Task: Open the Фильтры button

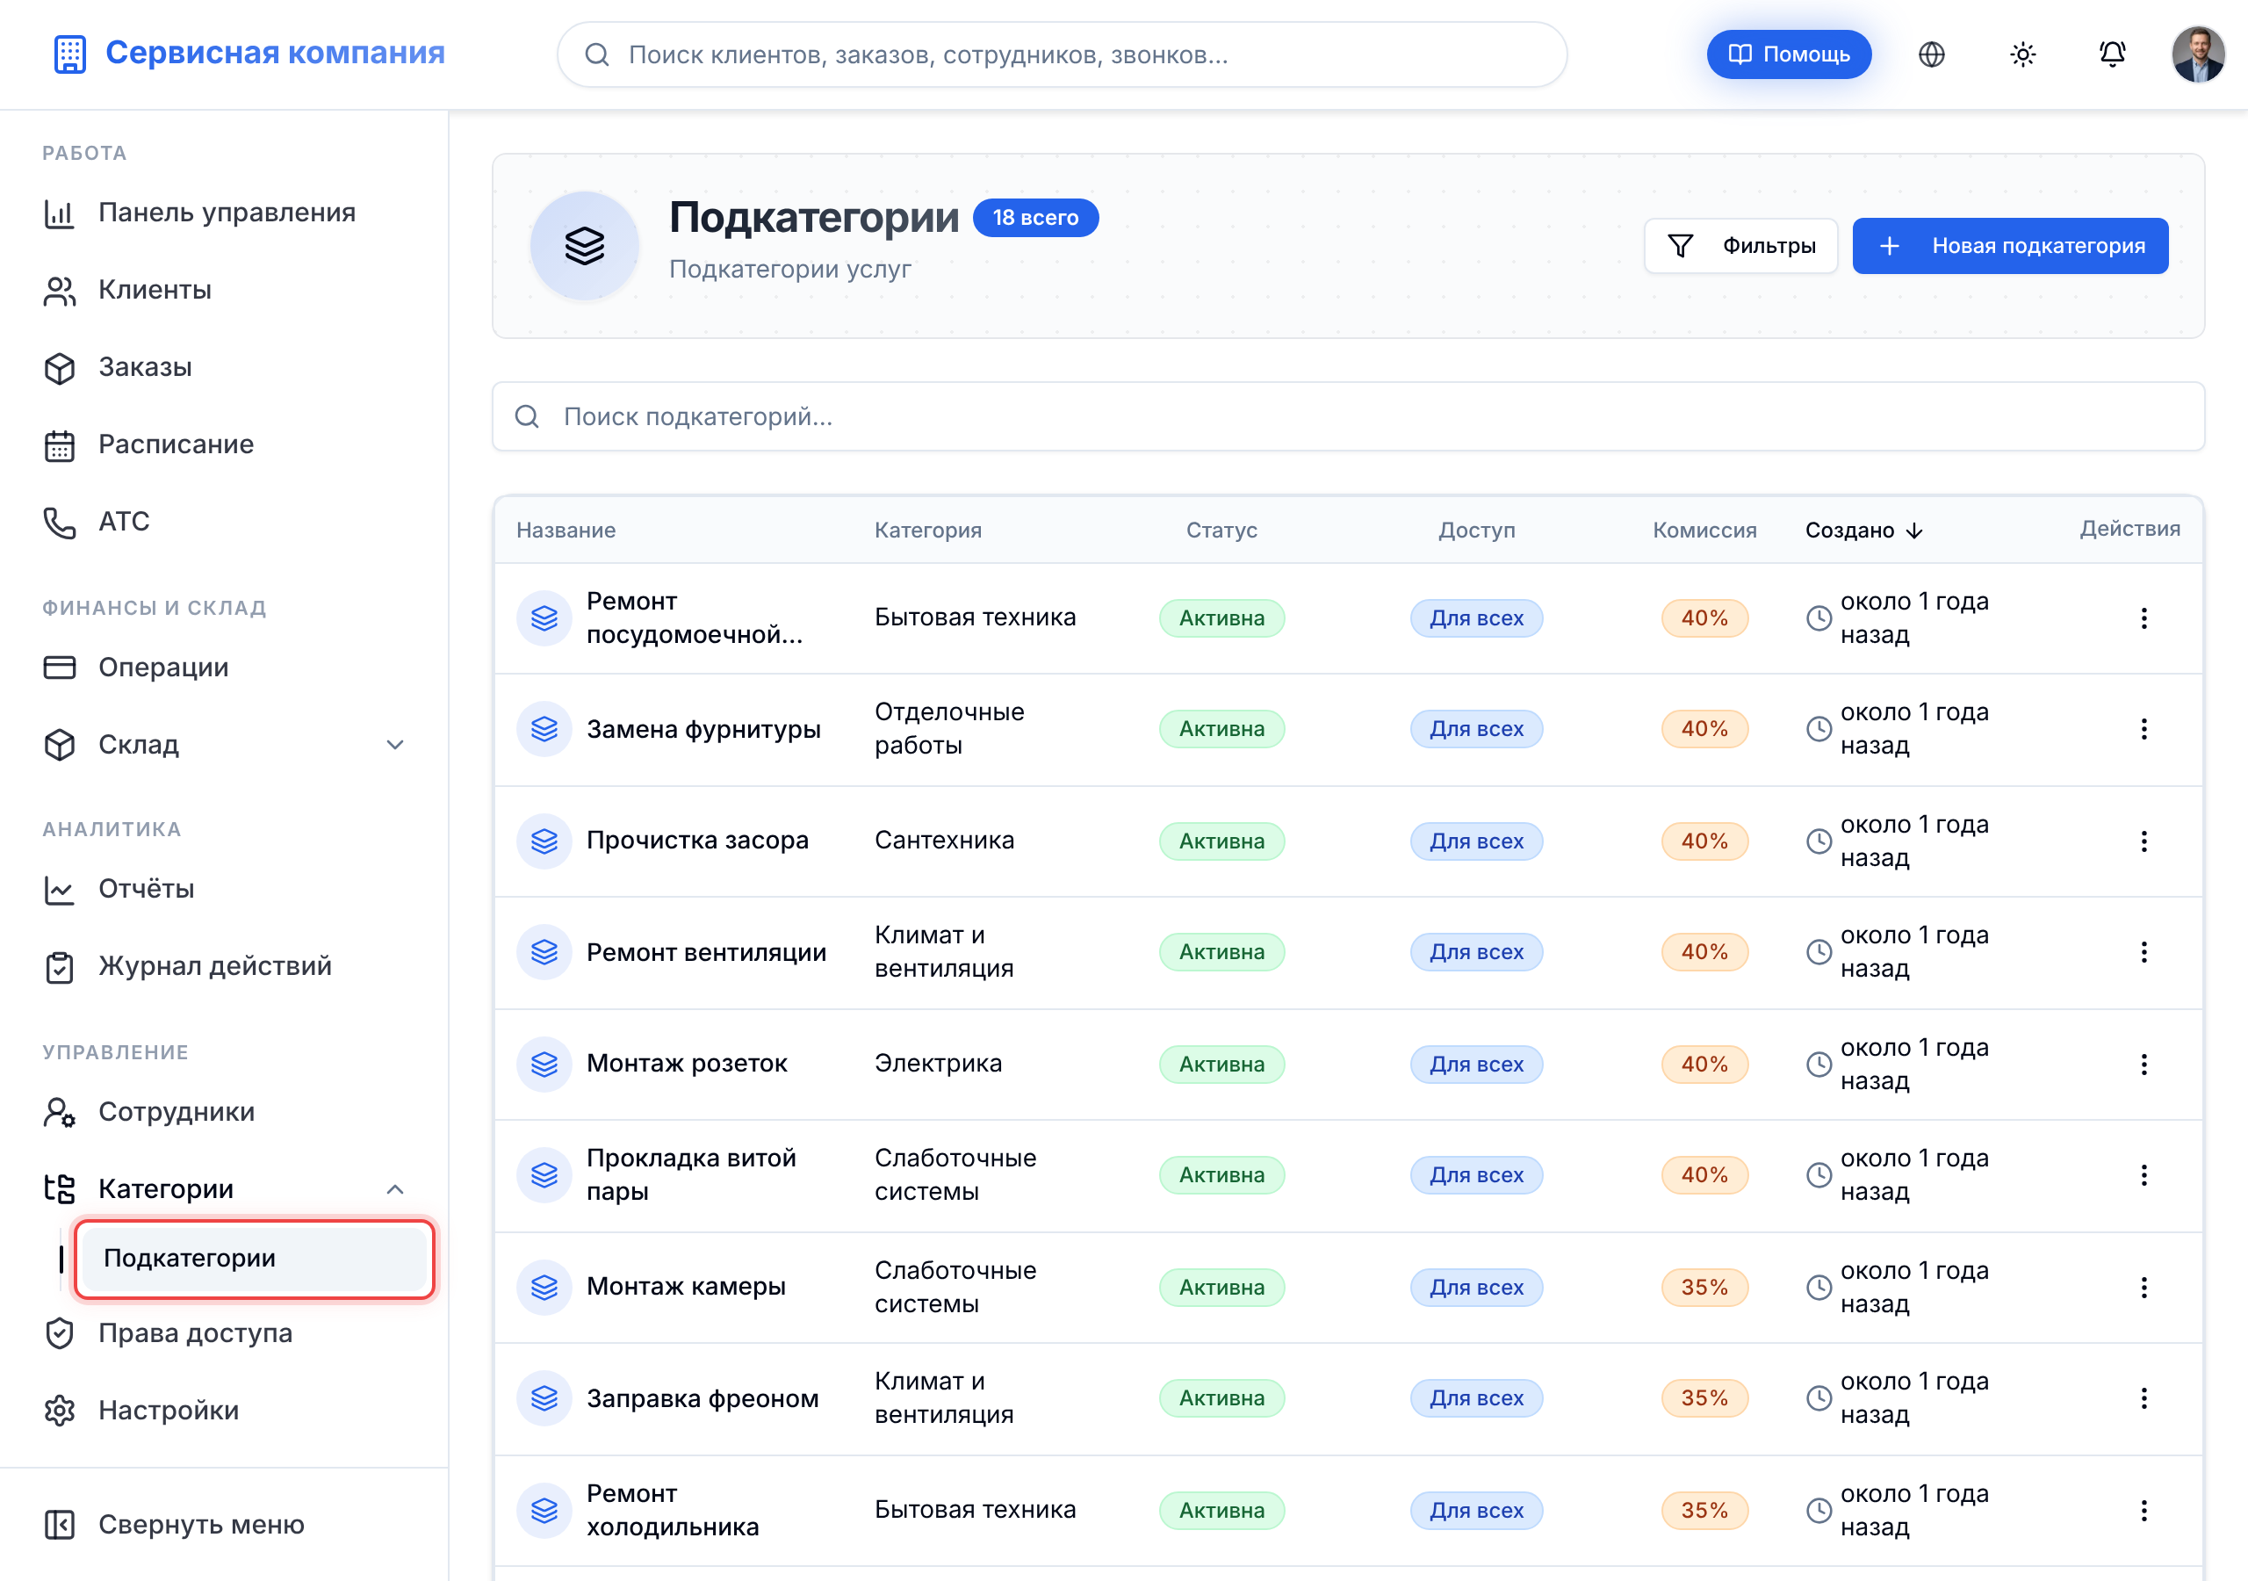Action: tap(1740, 246)
